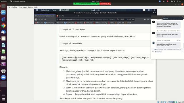Open the magnifier search app in dock
Image resolution: width=184 pixels, height=103 pixels.
point(3,58)
